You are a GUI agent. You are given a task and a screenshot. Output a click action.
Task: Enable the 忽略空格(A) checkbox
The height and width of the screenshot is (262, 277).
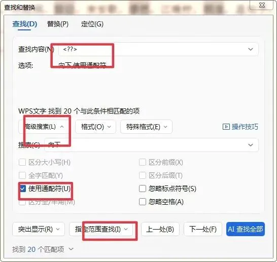143,202
